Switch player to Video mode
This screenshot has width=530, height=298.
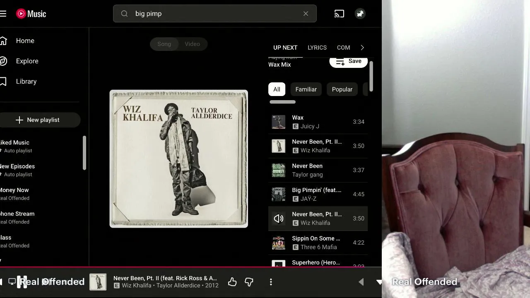(192, 44)
